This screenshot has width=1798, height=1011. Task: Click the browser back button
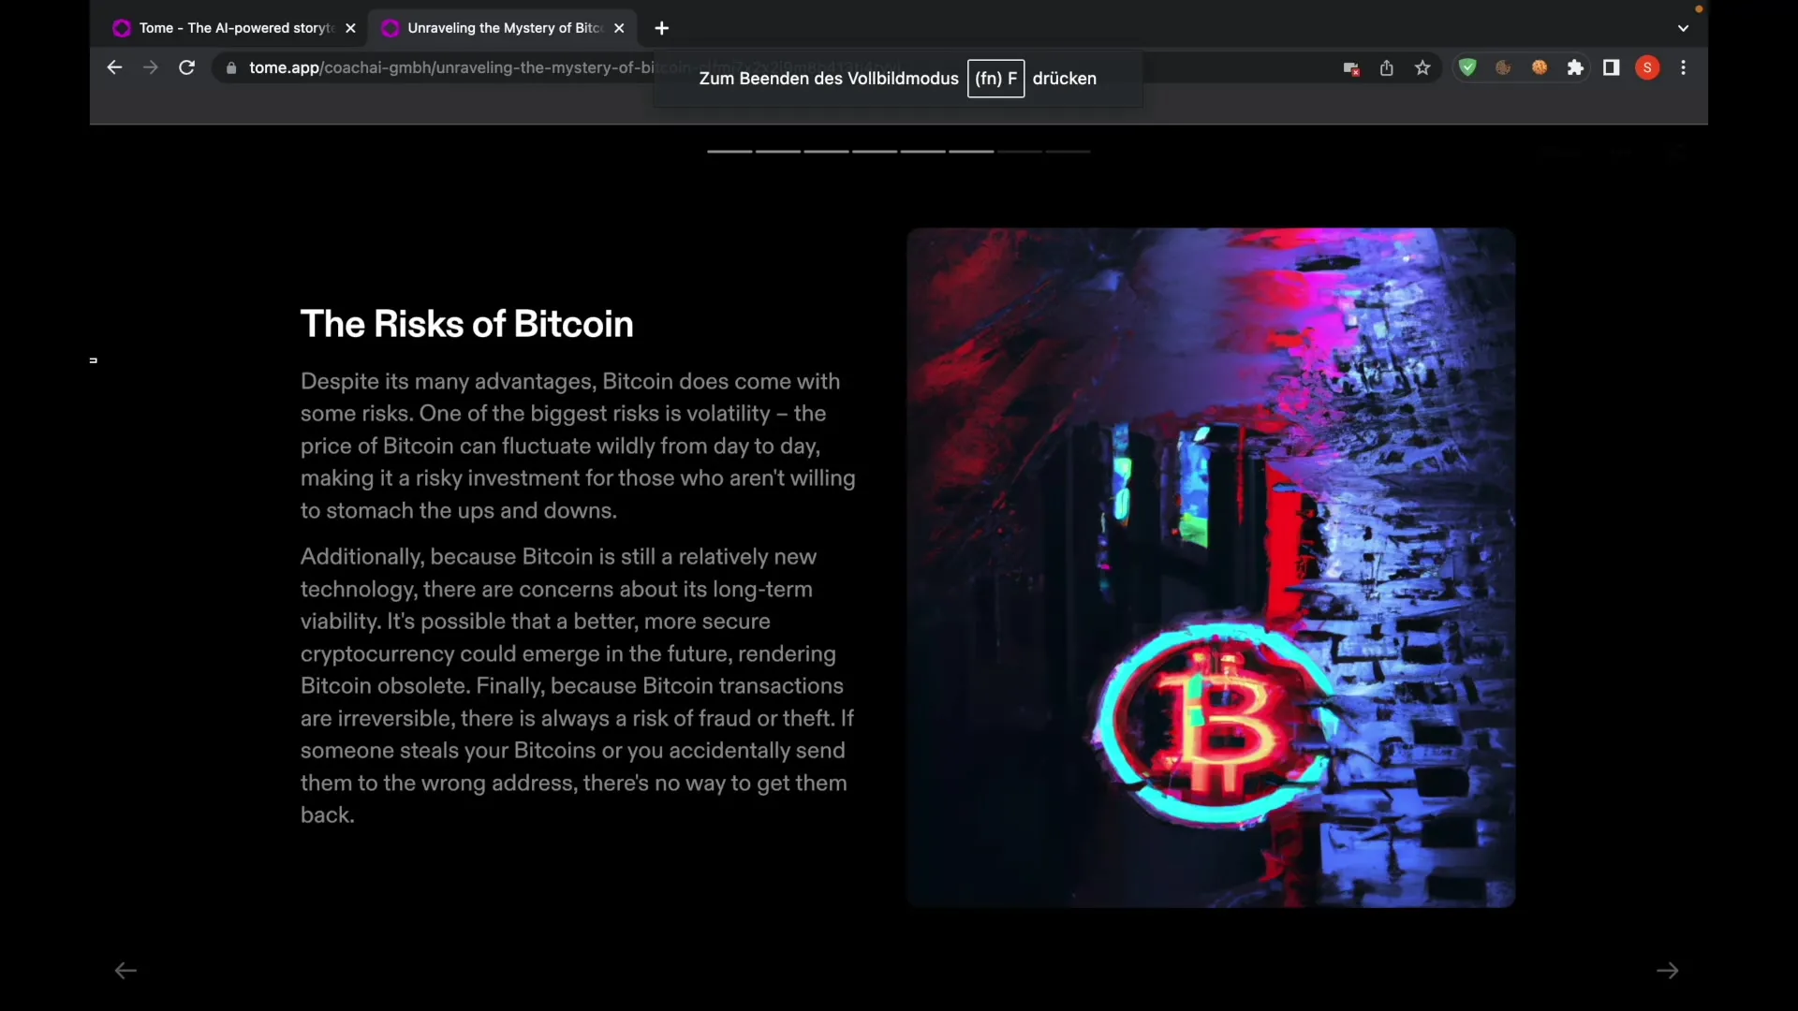pos(114,67)
